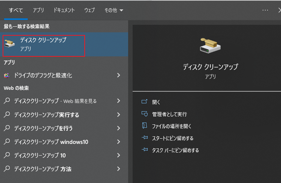281x183 pixels.
Task: Switch to the アプリ tab
Action: click(x=38, y=10)
